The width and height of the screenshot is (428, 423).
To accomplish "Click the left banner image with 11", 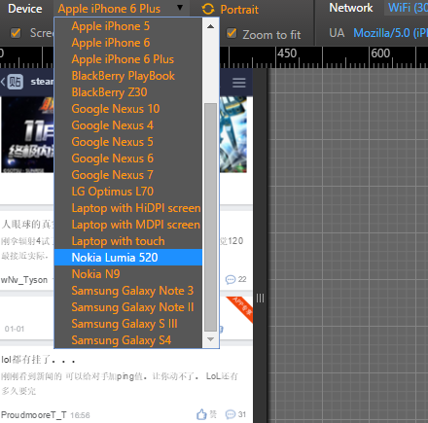I will click(x=27, y=134).
